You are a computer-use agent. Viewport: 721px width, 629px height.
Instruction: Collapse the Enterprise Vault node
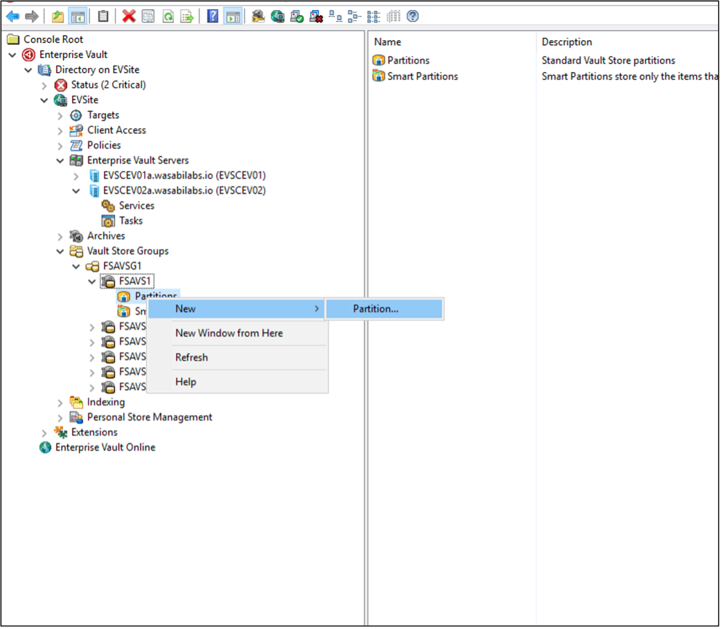tap(13, 55)
